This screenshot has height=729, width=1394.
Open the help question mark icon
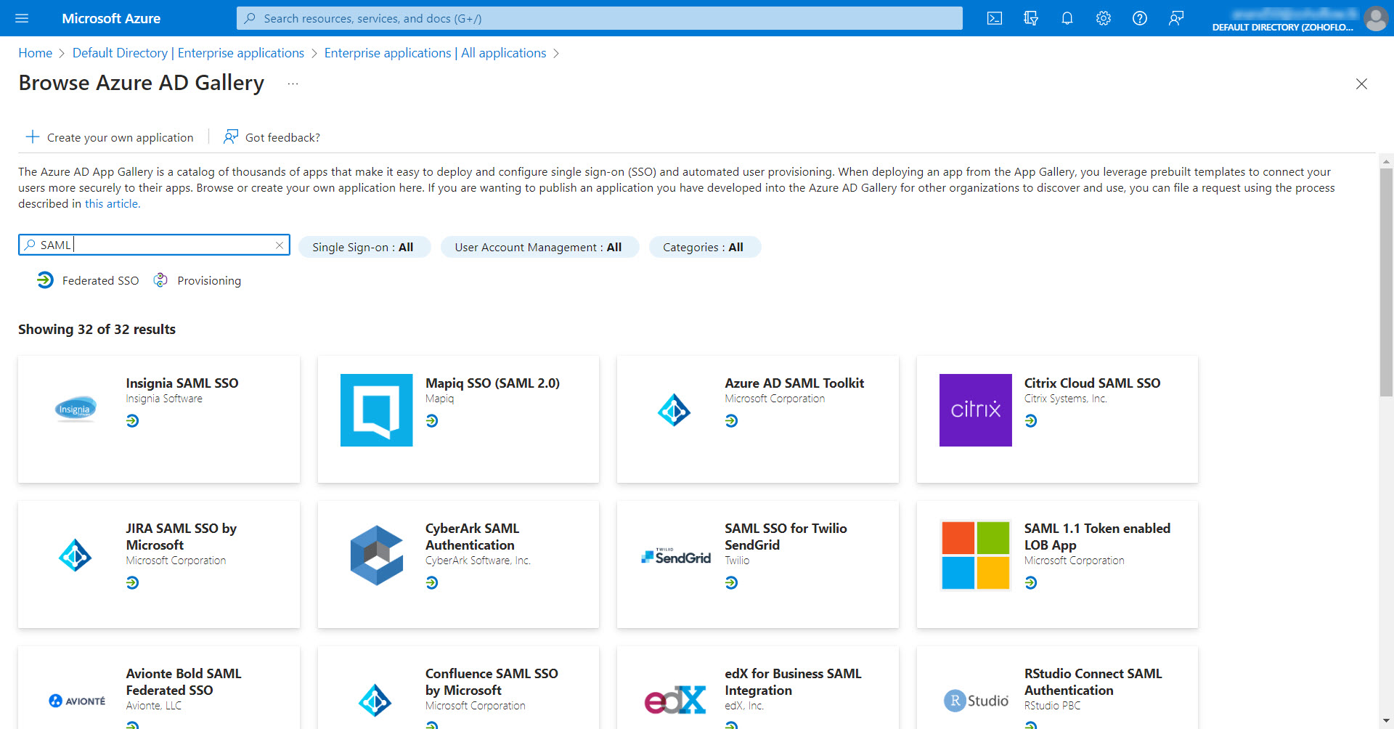pos(1139,18)
